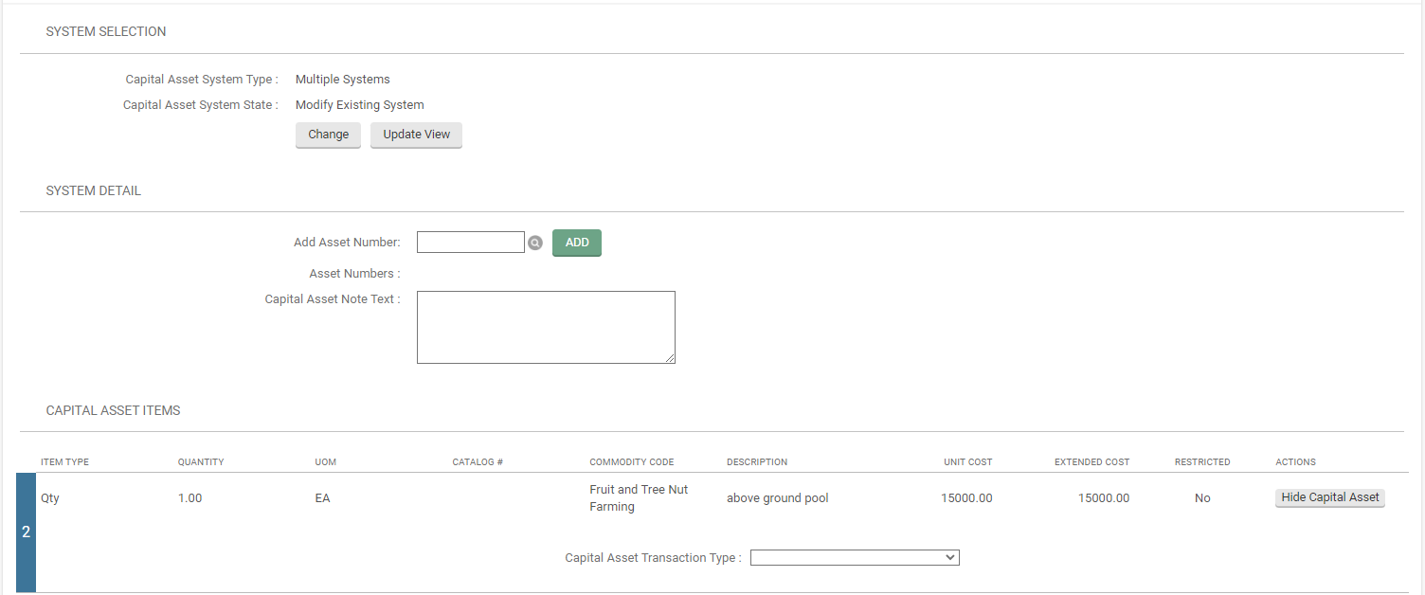
Task: Select the Commodity Code column header
Action: (x=631, y=462)
